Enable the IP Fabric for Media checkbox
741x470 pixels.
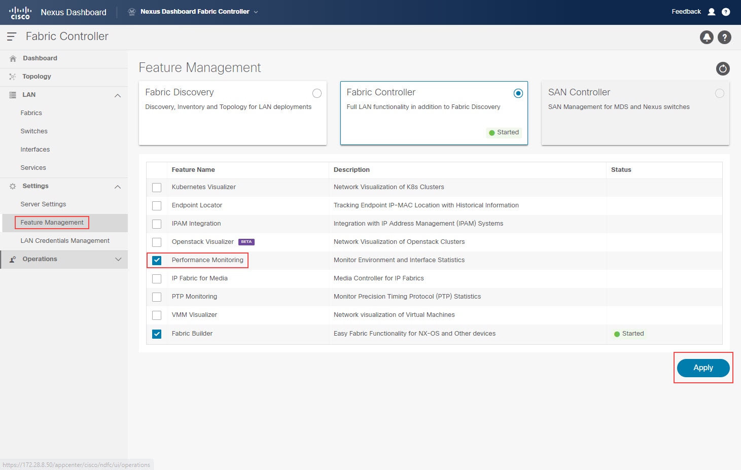157,279
